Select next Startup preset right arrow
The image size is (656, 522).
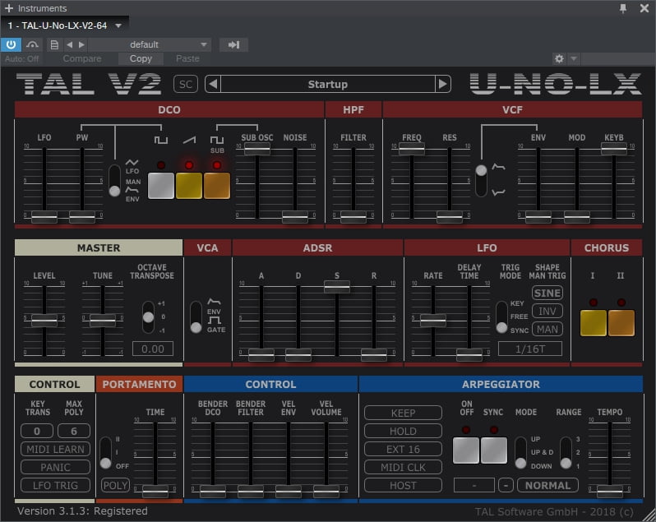point(442,84)
